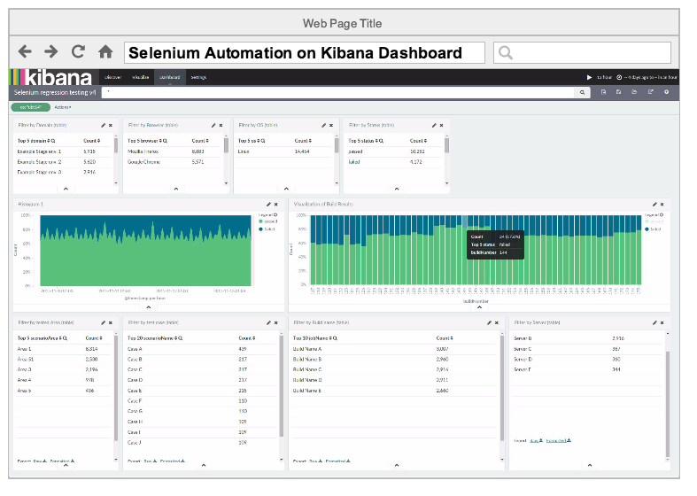The width and height of the screenshot is (697, 496).
Task: Edit the Filter by tested Area panel
Action: 103,322
